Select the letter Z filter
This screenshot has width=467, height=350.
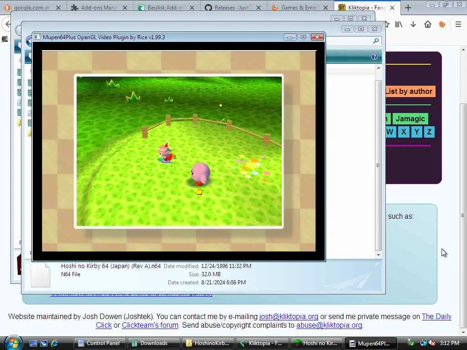coord(429,132)
